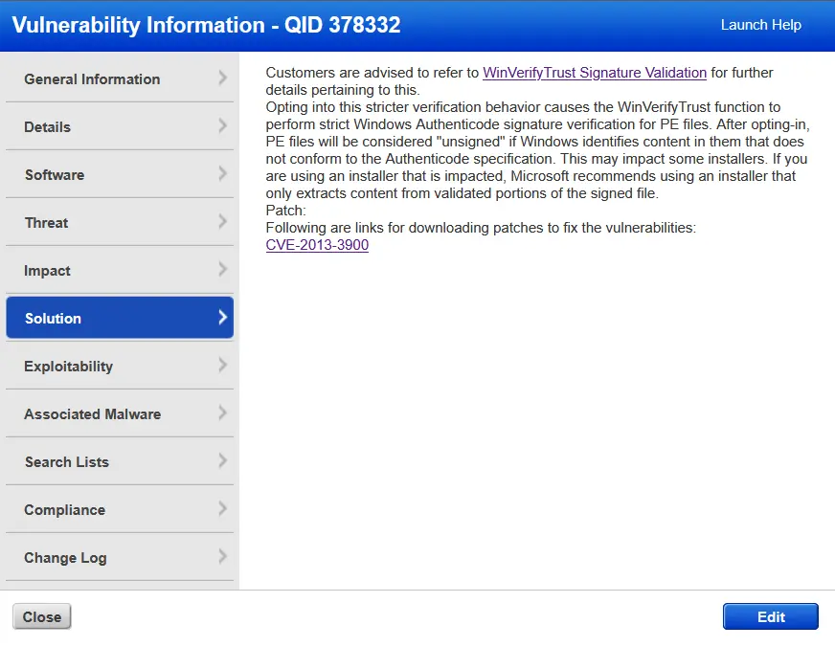Click the chevron beside Details

(x=222, y=126)
